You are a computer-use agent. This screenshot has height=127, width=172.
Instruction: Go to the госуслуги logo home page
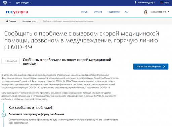coord(17,12)
